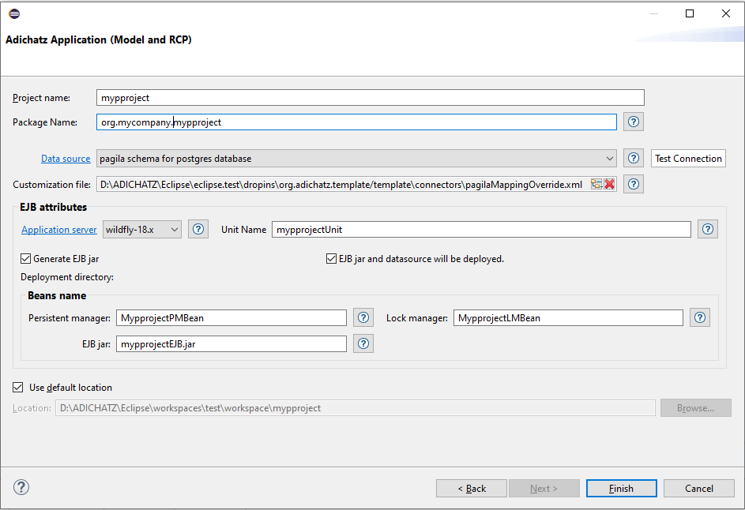Click the help icon beside Lock manager
This screenshot has width=745, height=510.
pyautogui.click(x=700, y=318)
